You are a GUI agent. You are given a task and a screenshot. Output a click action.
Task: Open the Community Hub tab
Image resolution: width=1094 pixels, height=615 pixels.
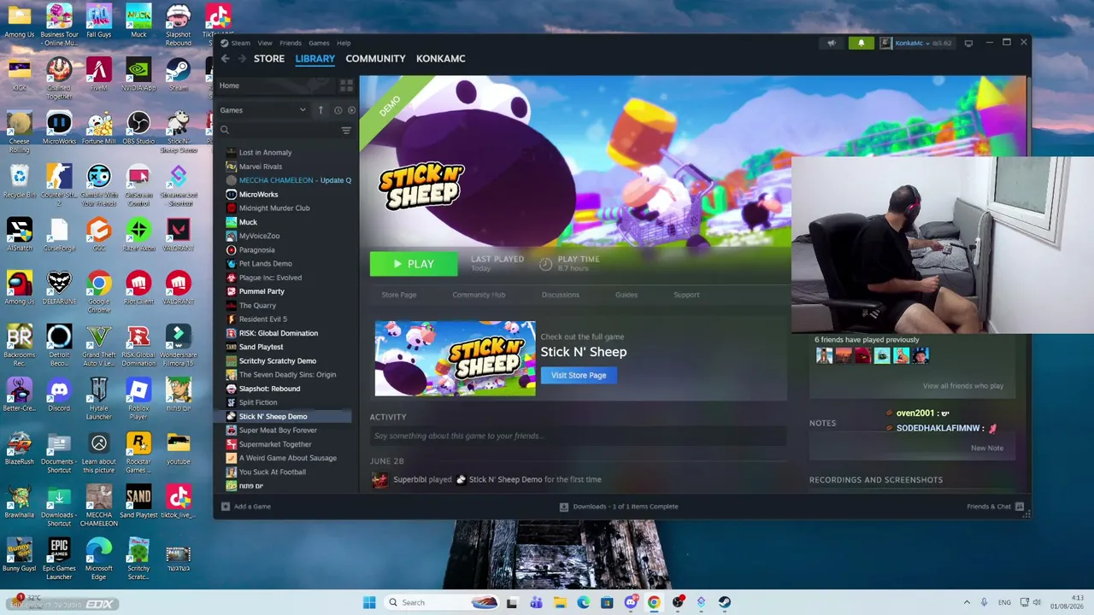479,295
